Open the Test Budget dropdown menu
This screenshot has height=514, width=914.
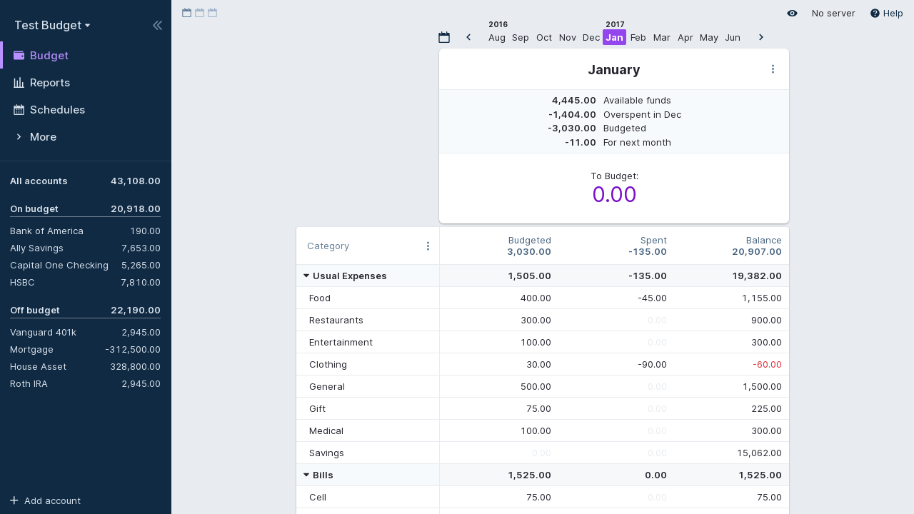coord(52,26)
